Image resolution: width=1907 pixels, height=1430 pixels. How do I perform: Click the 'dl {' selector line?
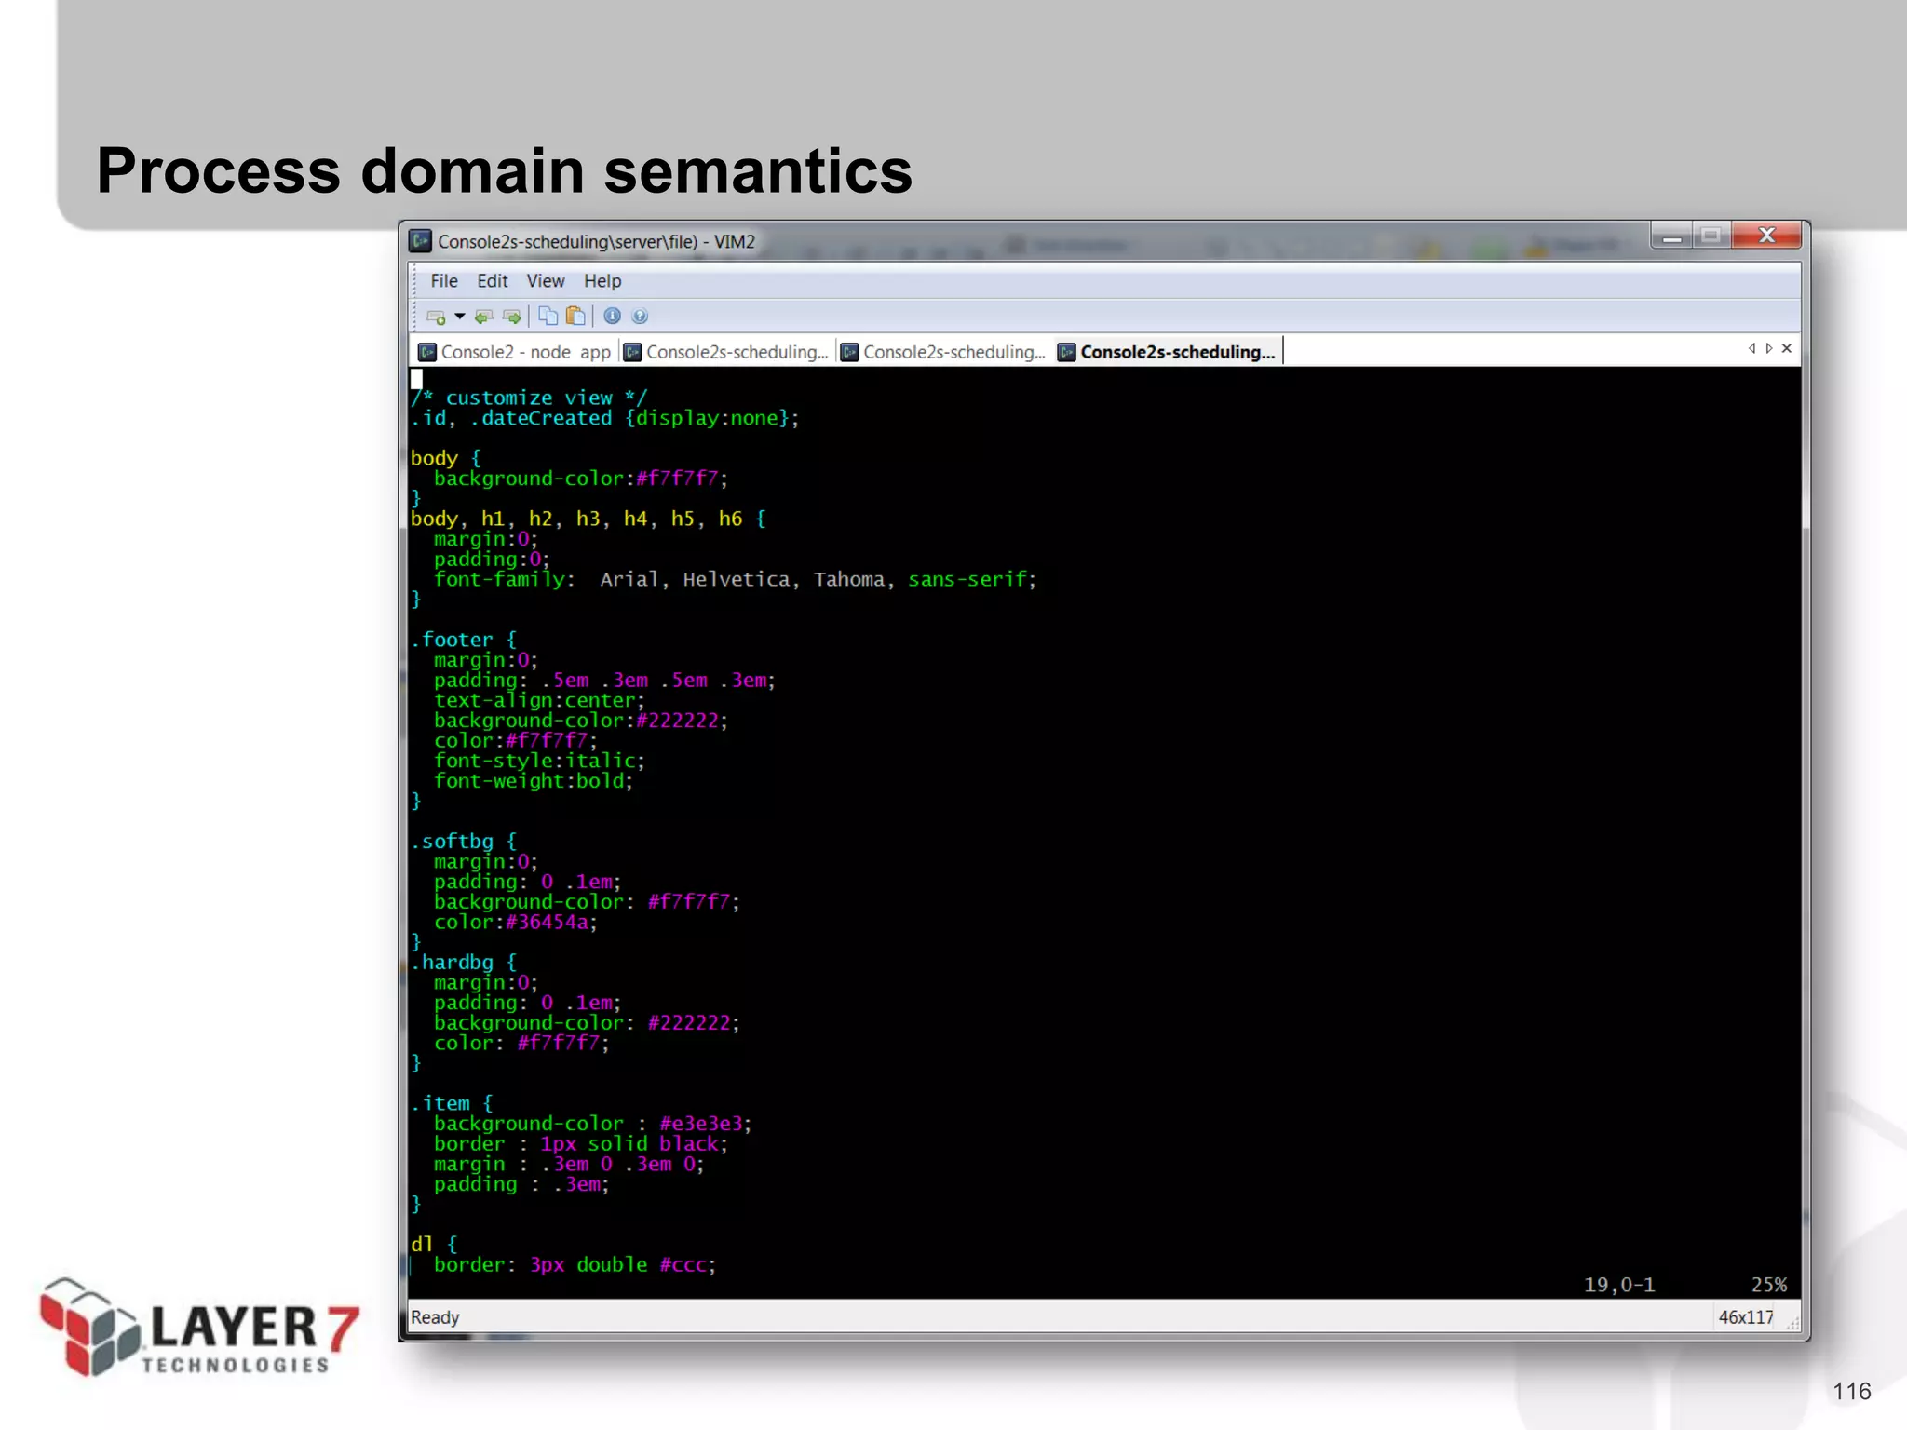434,1244
